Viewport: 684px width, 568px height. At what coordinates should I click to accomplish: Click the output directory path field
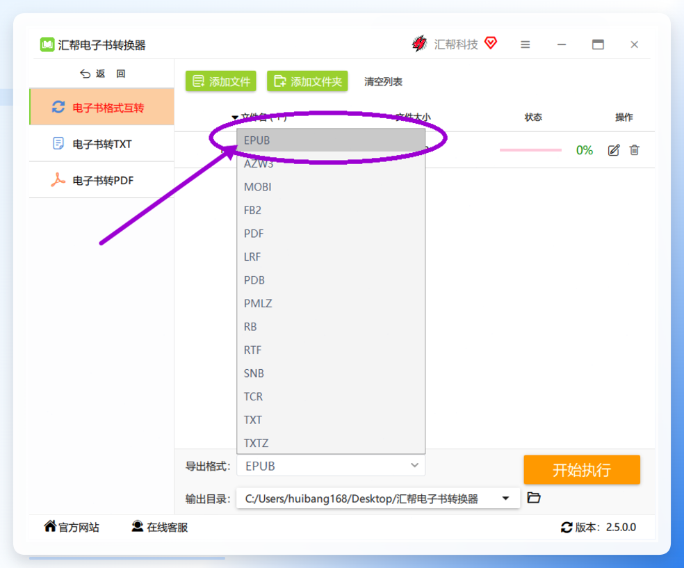click(x=377, y=498)
